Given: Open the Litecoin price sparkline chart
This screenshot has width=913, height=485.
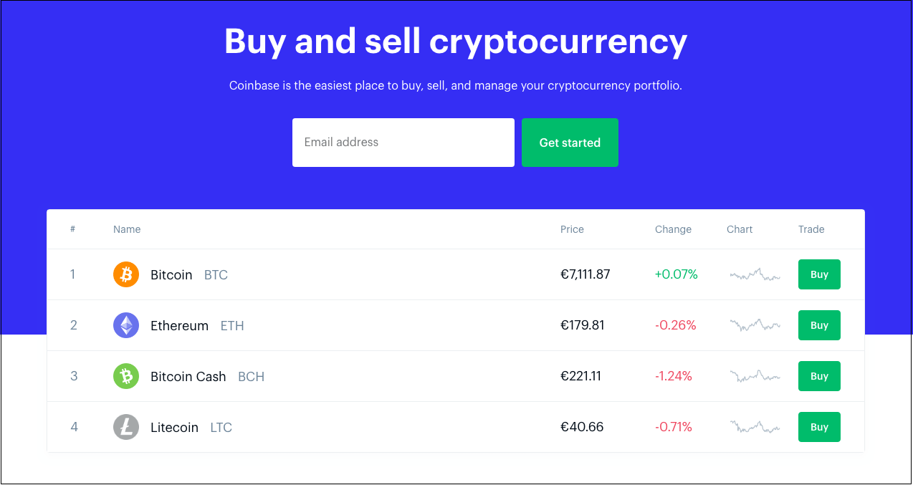Looking at the screenshot, I should point(755,427).
